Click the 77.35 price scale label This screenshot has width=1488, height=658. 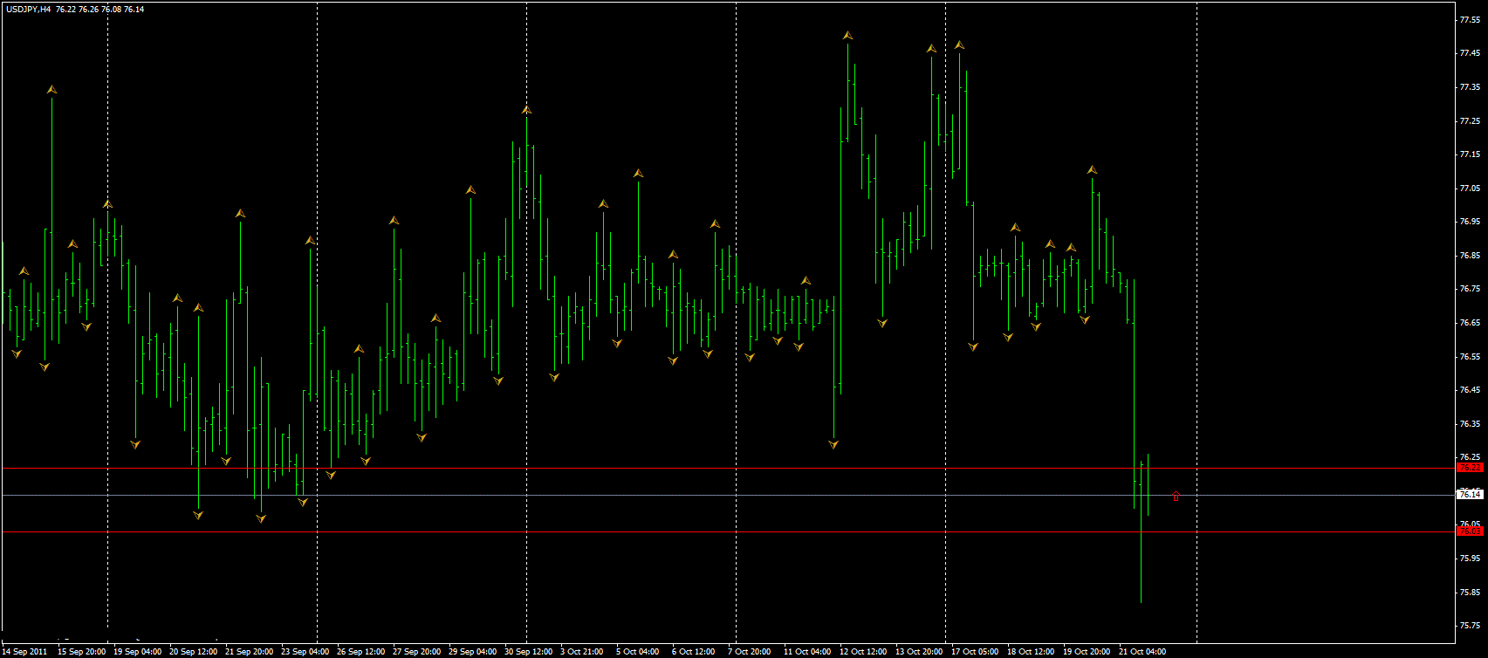coord(1470,87)
